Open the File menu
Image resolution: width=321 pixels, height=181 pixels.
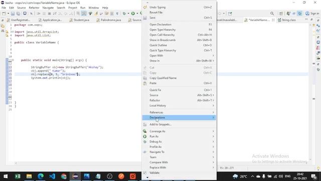tap(4, 8)
